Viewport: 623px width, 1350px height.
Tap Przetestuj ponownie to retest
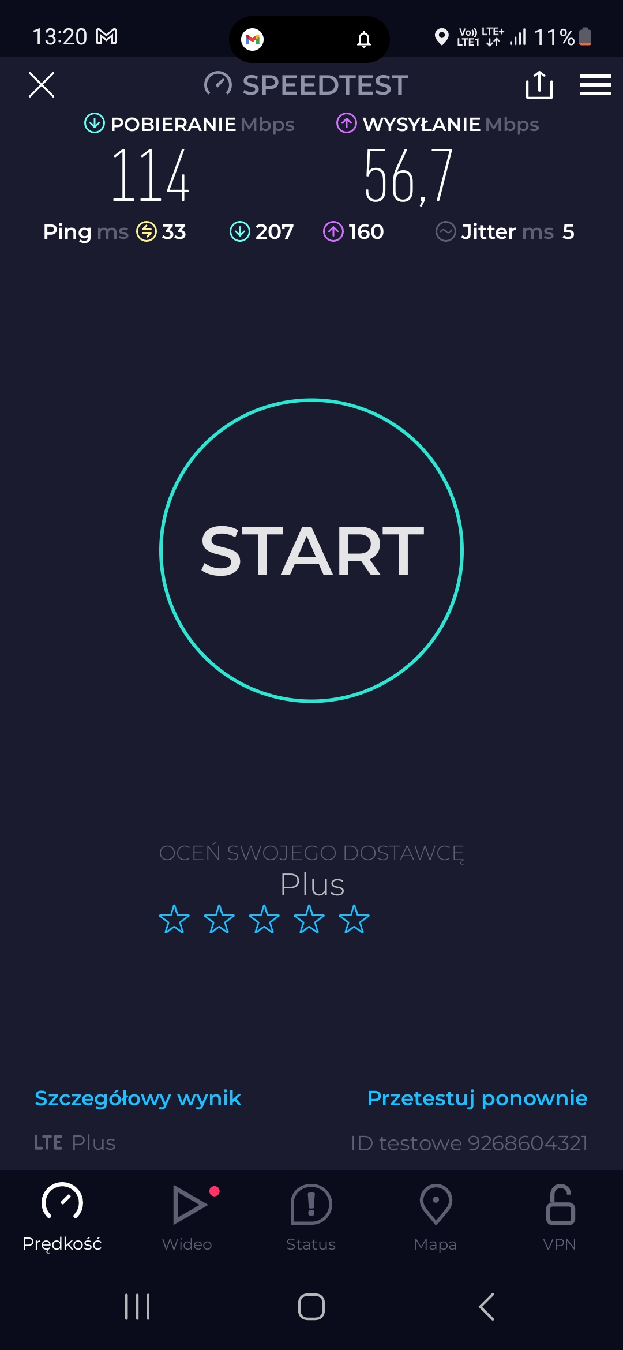[477, 1098]
